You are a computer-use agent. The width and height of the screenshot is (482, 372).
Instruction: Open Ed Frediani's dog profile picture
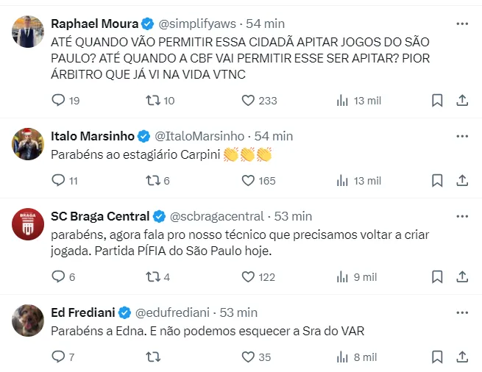29,321
